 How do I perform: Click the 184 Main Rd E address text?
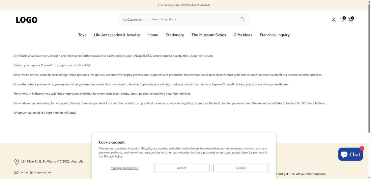coord(52,162)
